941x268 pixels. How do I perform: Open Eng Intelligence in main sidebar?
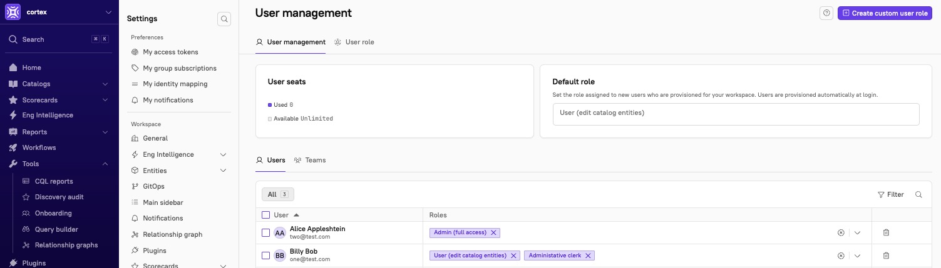[x=48, y=116]
